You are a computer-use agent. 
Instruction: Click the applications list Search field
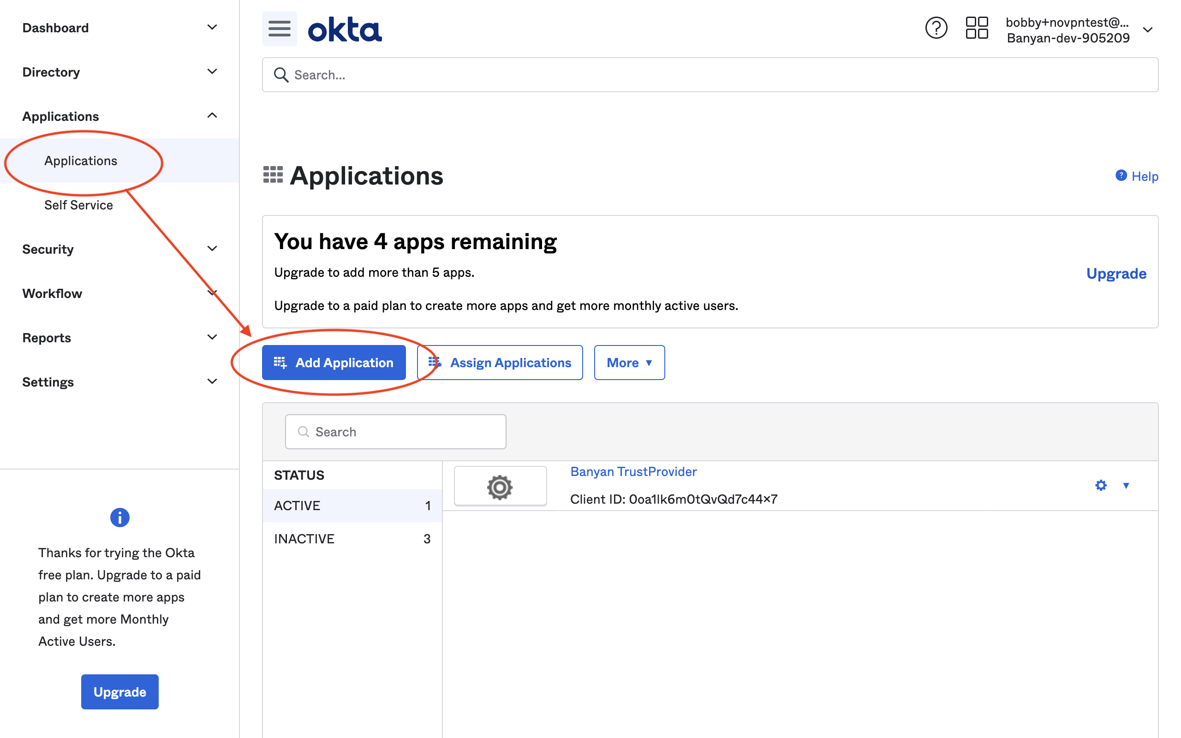tap(395, 431)
